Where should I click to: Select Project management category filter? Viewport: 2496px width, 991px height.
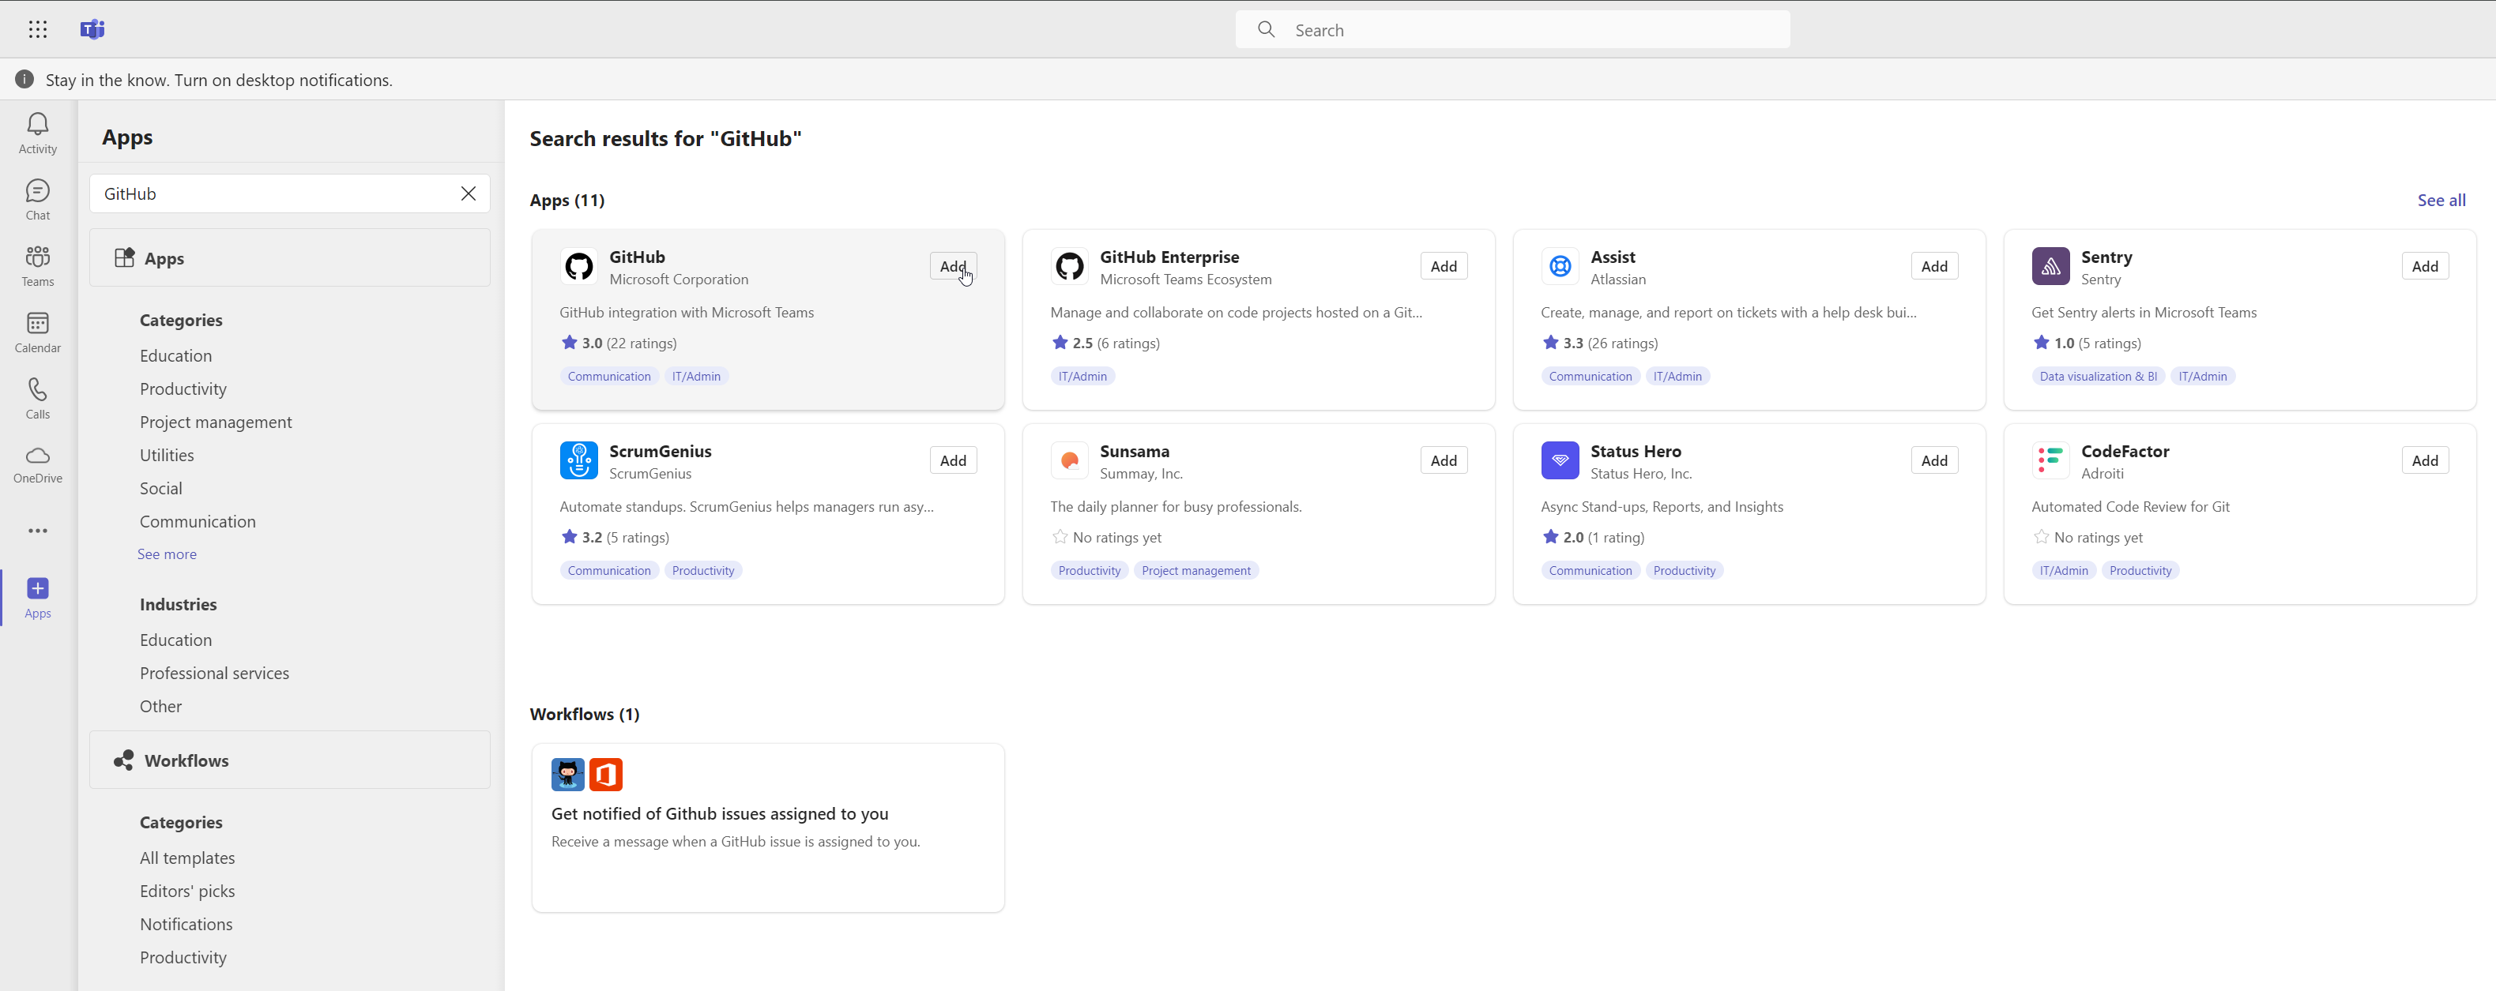pos(215,422)
